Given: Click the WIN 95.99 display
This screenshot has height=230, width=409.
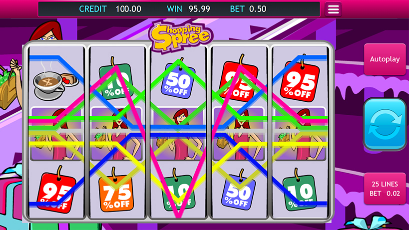Looking at the screenshot, I should click(188, 9).
